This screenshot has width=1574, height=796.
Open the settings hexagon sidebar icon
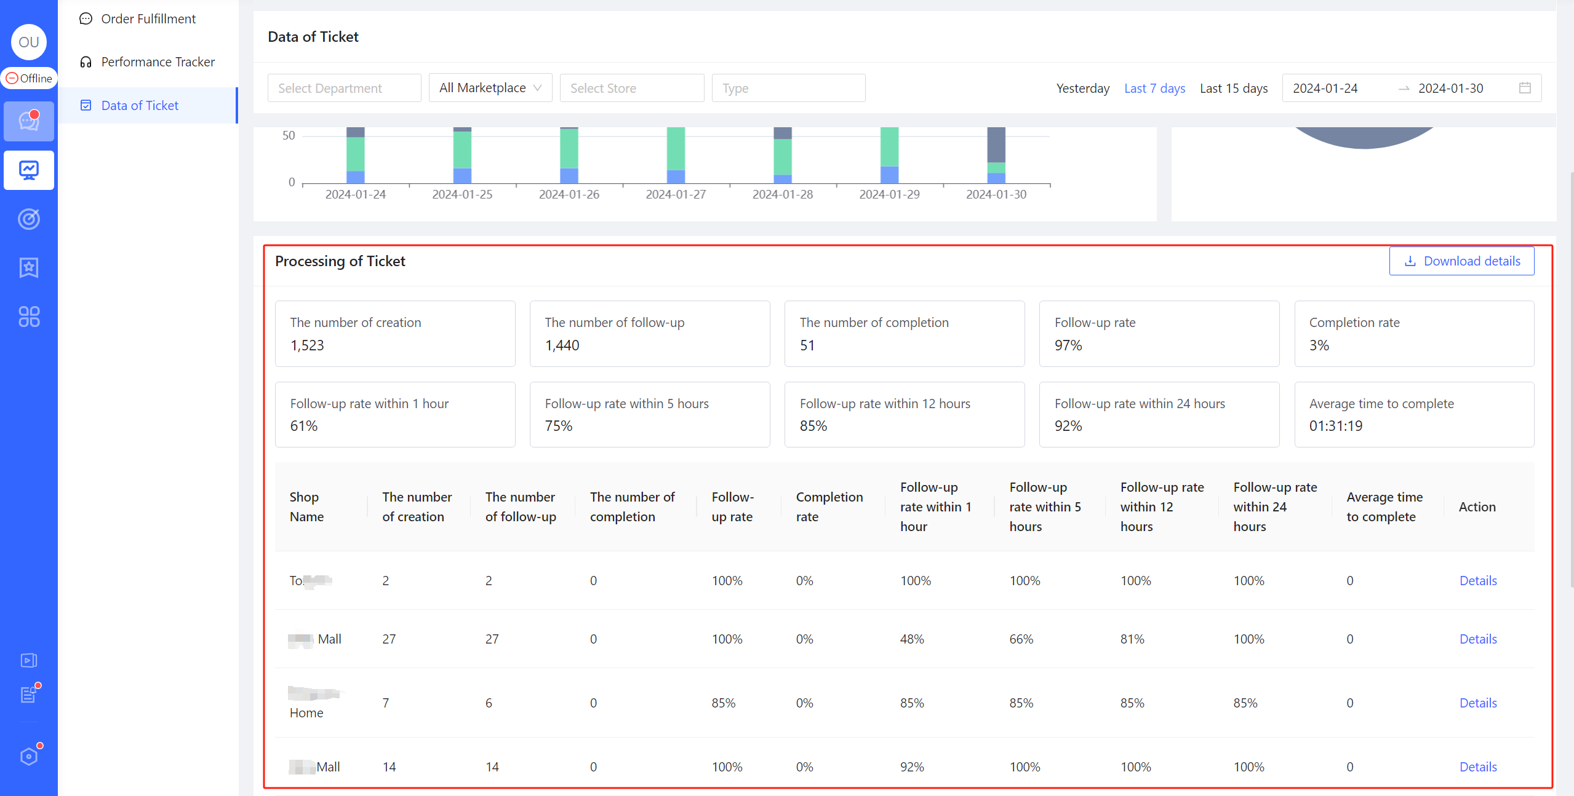tap(29, 756)
